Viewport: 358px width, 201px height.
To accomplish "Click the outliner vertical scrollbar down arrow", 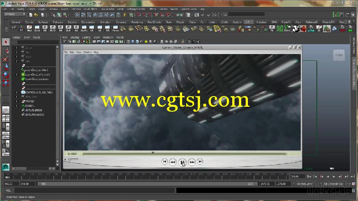I will [57, 164].
